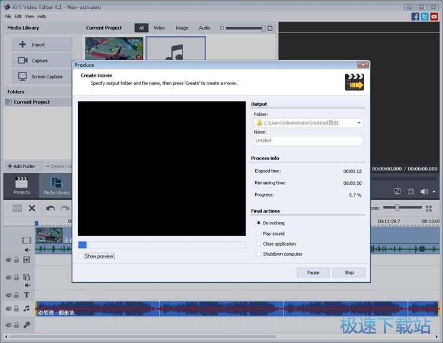
Task: Open the YouTube share icon
Action: pos(434,17)
